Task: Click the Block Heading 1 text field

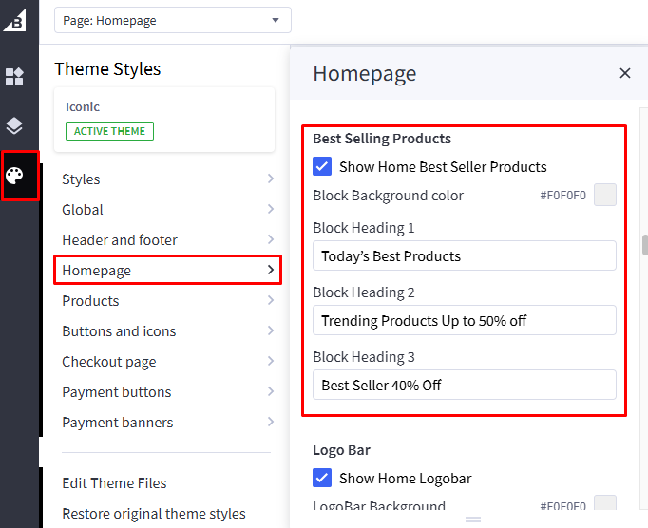Action: point(464,256)
